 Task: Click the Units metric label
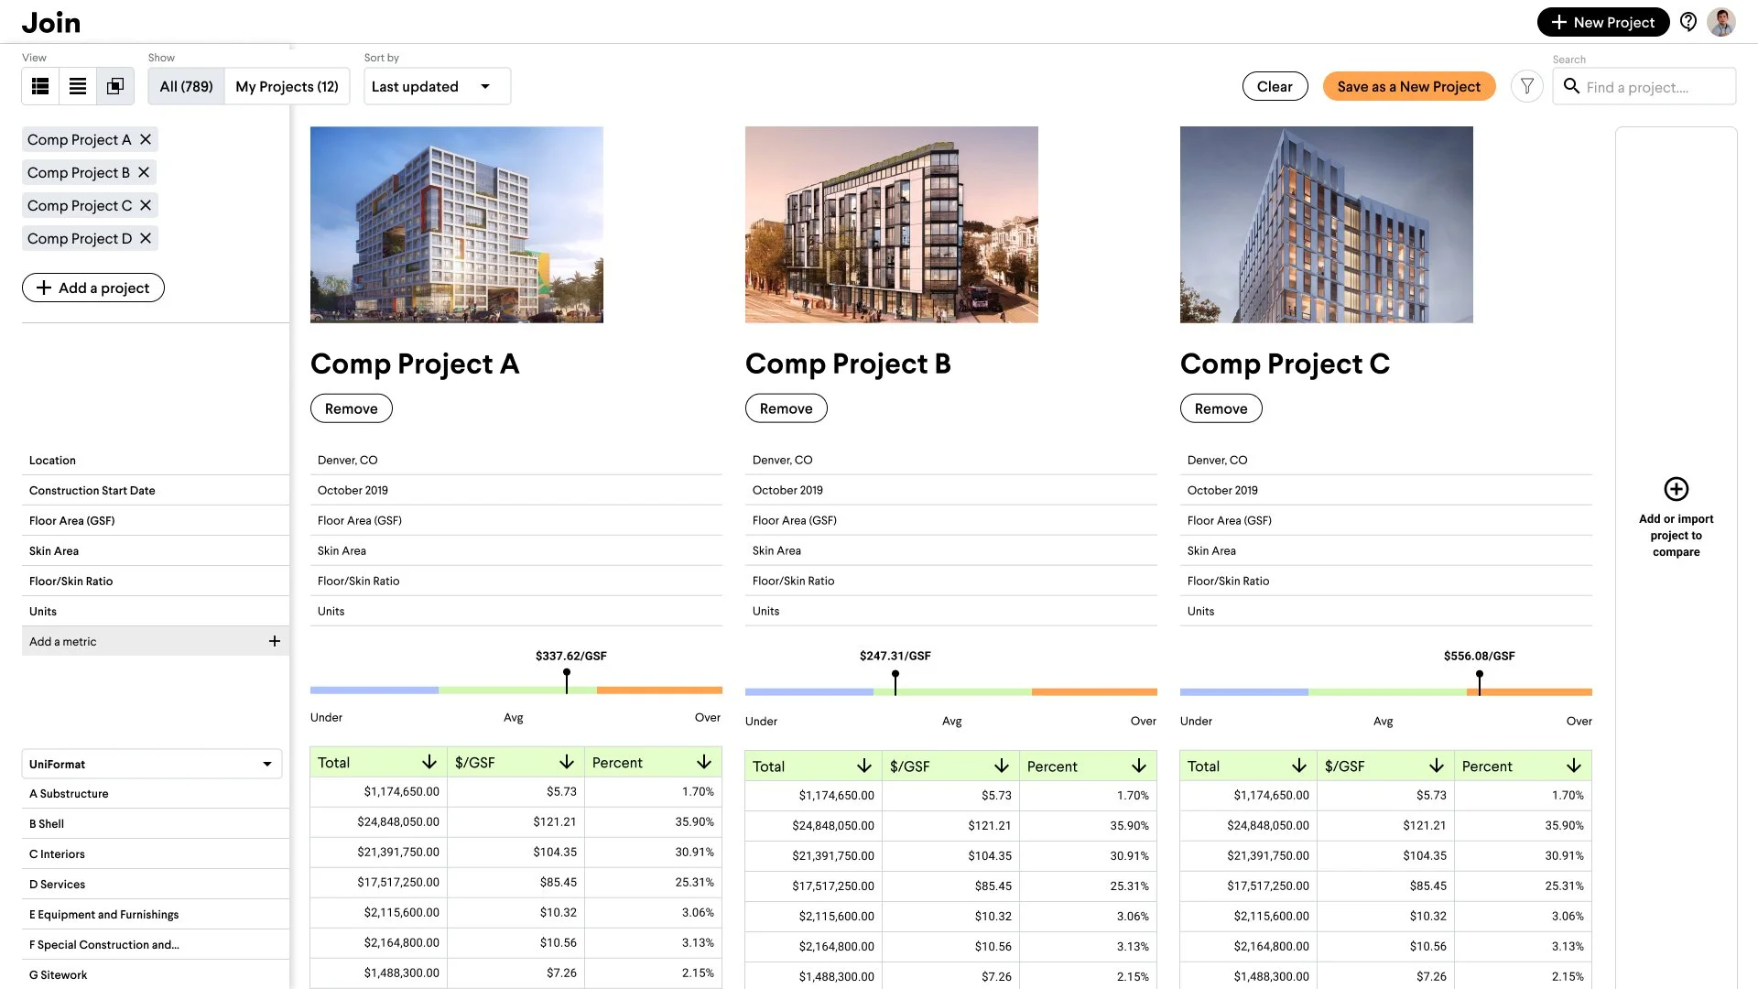point(42,611)
